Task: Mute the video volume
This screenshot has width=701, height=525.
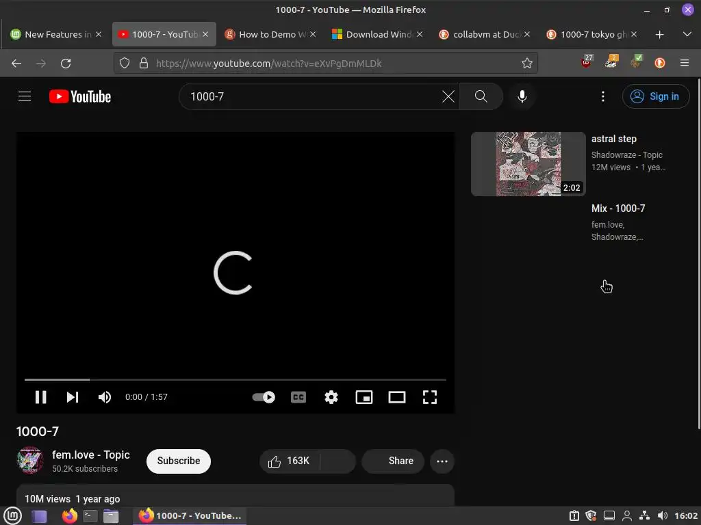Action: pos(104,397)
